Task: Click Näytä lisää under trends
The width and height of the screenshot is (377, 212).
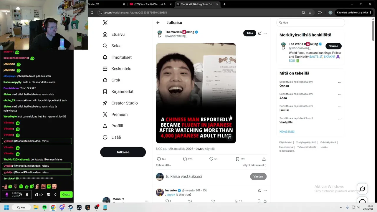Action: [287, 132]
